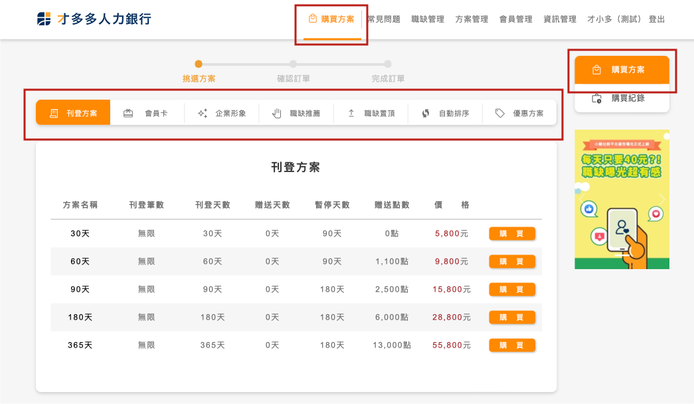Open 常見問題 in the top menu
This screenshot has height=404, width=694.
coord(384,19)
